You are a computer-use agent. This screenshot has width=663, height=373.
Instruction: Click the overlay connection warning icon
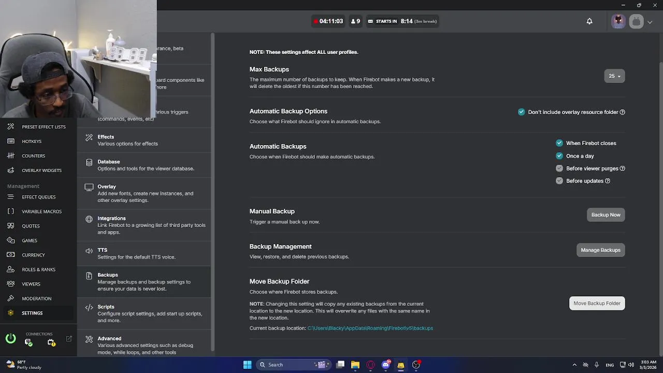[x=51, y=342]
